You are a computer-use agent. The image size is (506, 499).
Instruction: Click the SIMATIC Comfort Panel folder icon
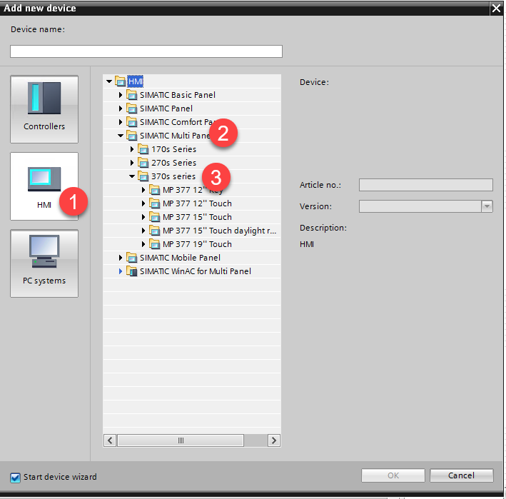[131, 122]
